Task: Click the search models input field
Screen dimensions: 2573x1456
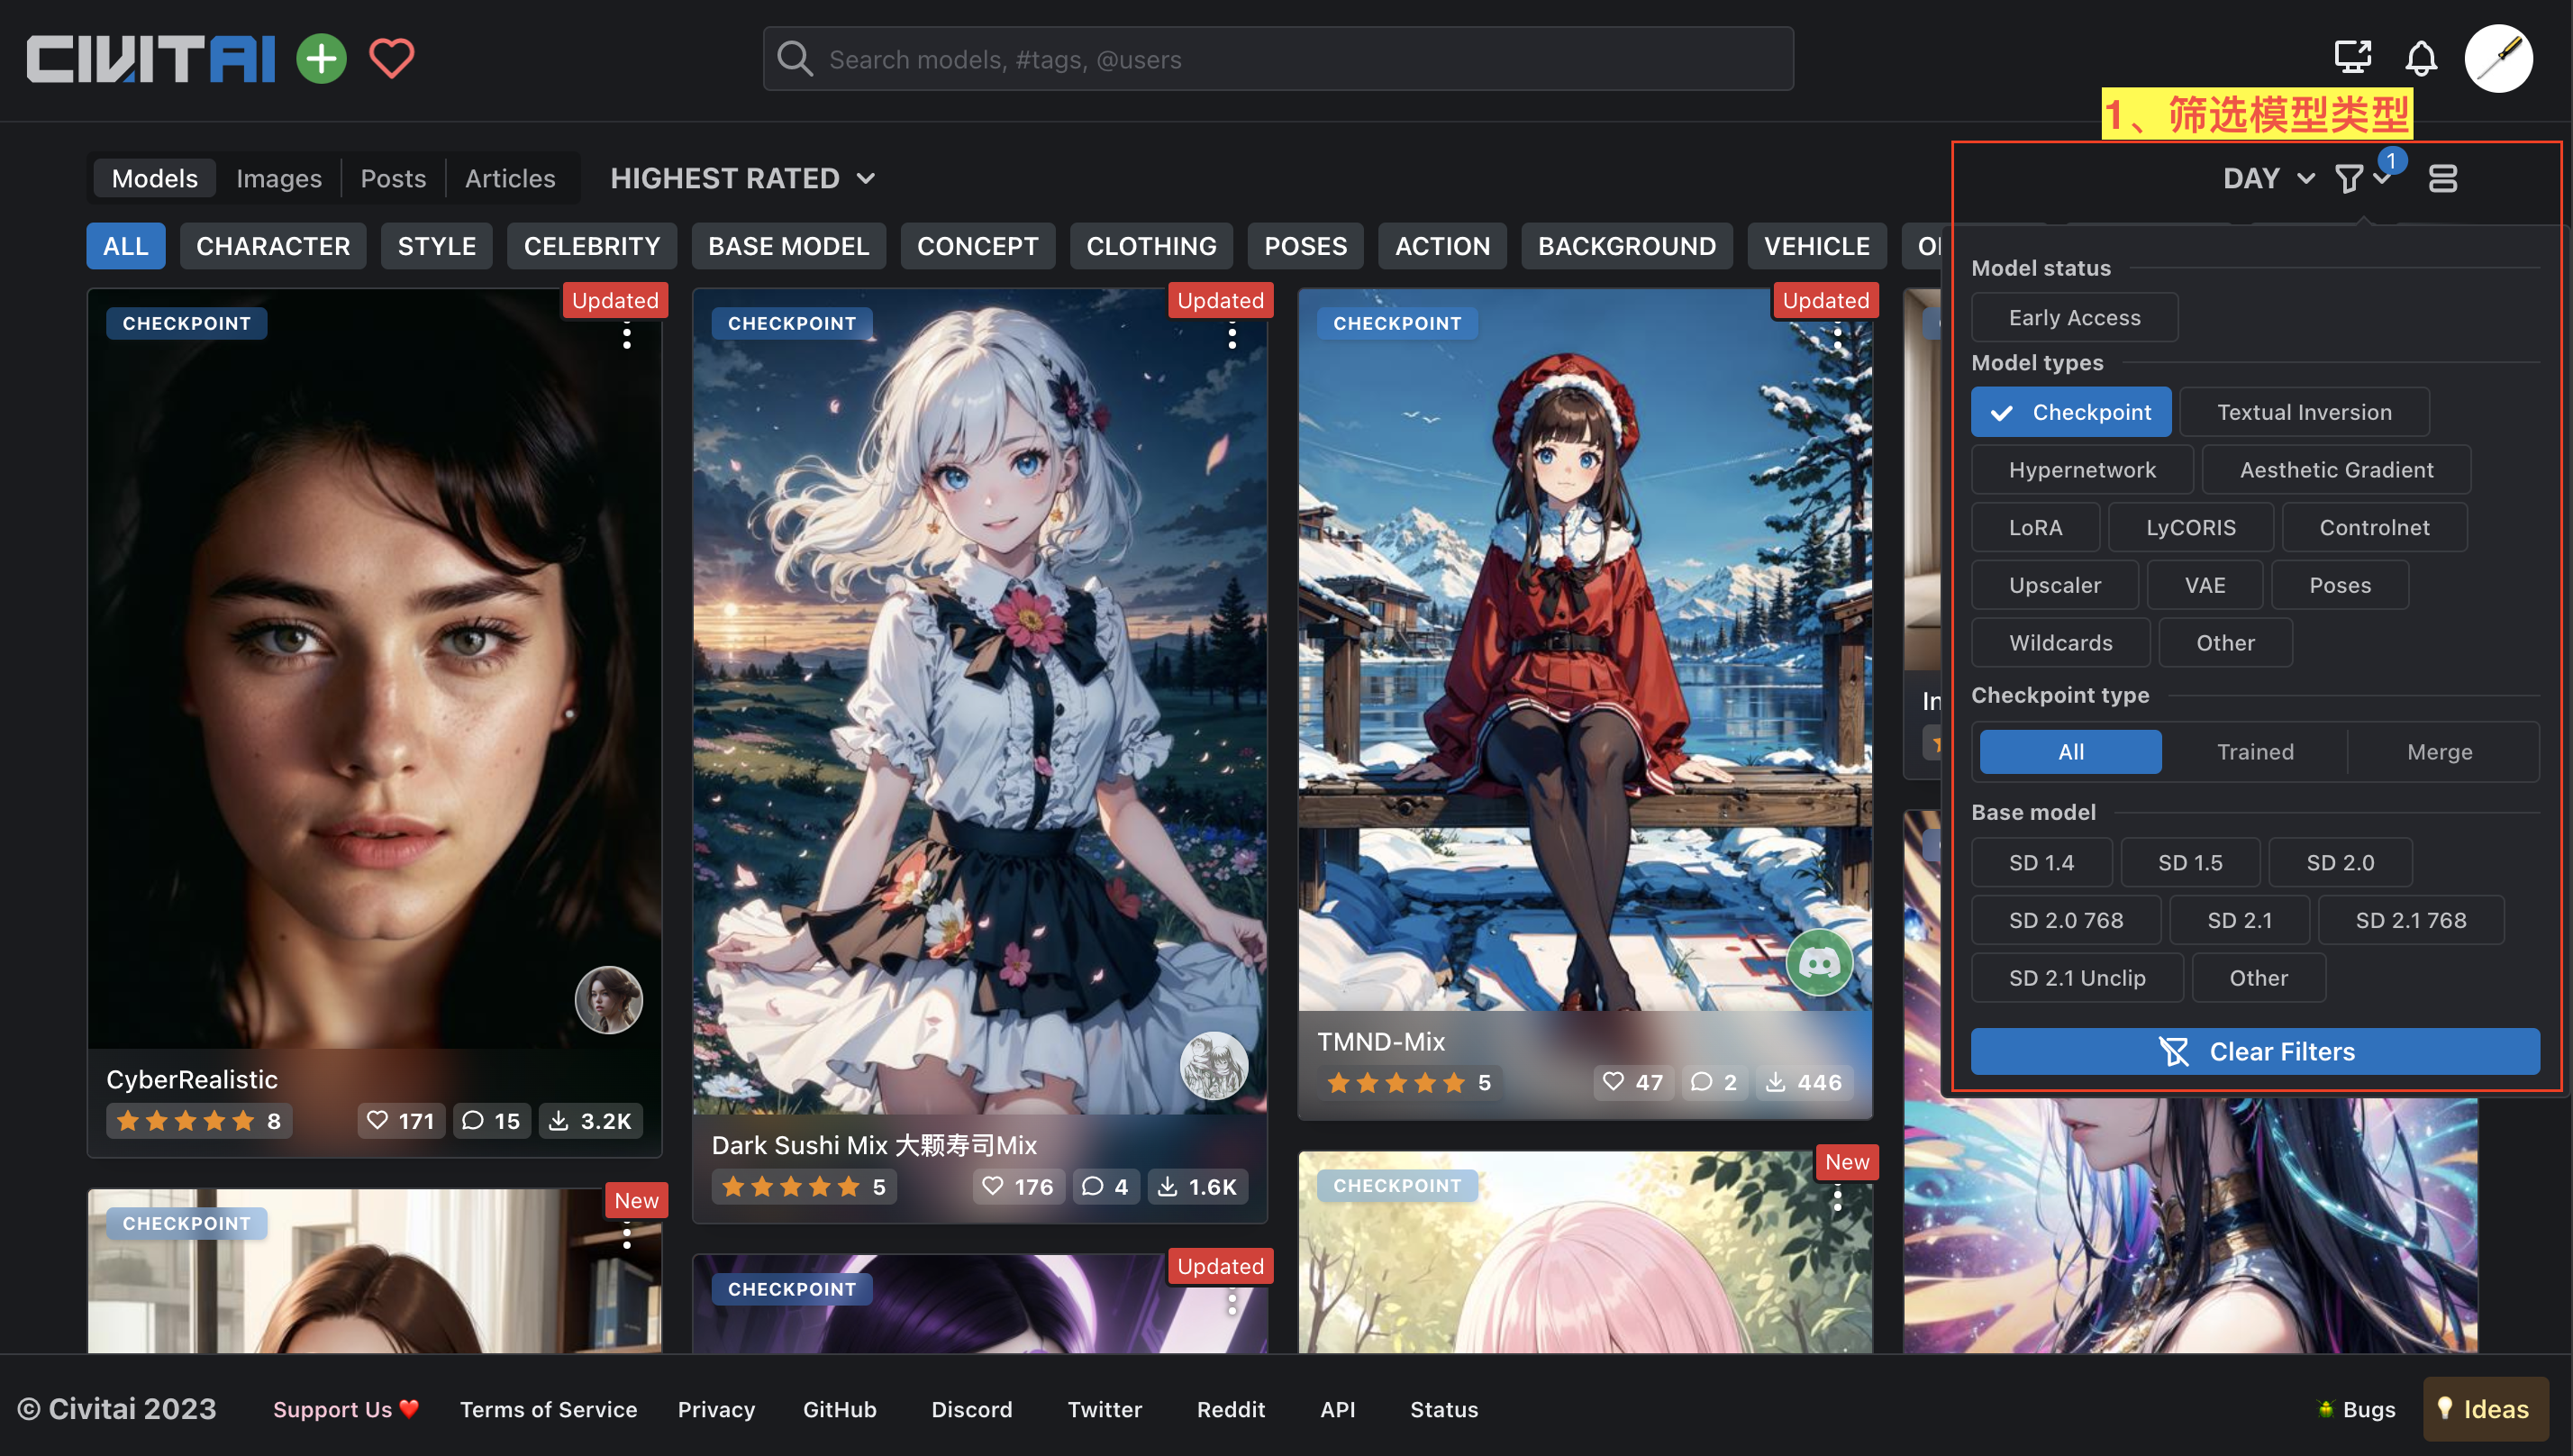Action: 1277,59
